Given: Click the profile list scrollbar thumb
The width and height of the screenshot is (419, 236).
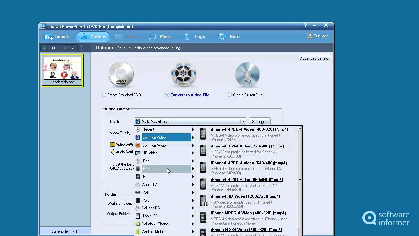Looking at the screenshot, I should pyautogui.click(x=300, y=180).
